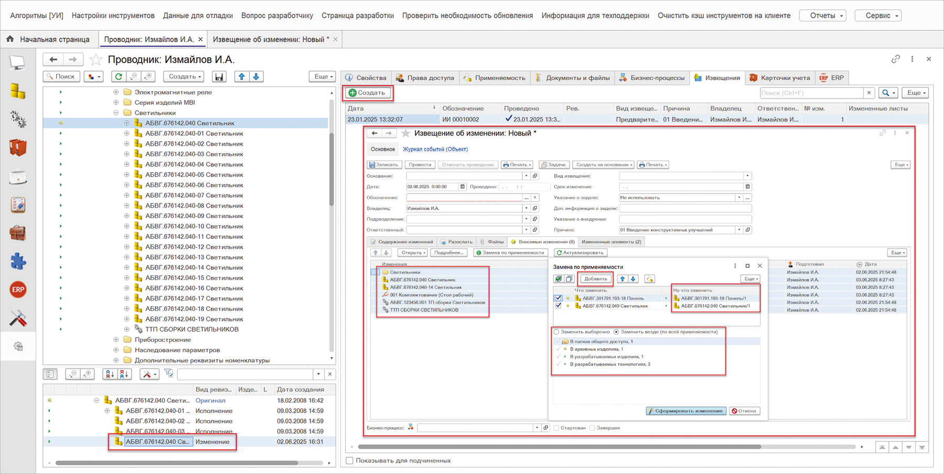The image size is (944, 474).
Task: Open the Вид извещения dropdown arrow
Action: coord(747,176)
